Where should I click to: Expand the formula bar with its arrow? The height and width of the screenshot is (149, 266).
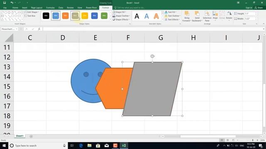(264, 29)
